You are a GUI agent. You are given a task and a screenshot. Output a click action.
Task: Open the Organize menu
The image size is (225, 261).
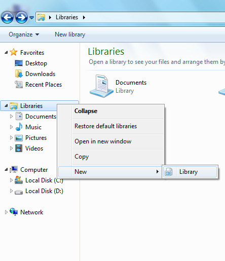[x=24, y=34]
